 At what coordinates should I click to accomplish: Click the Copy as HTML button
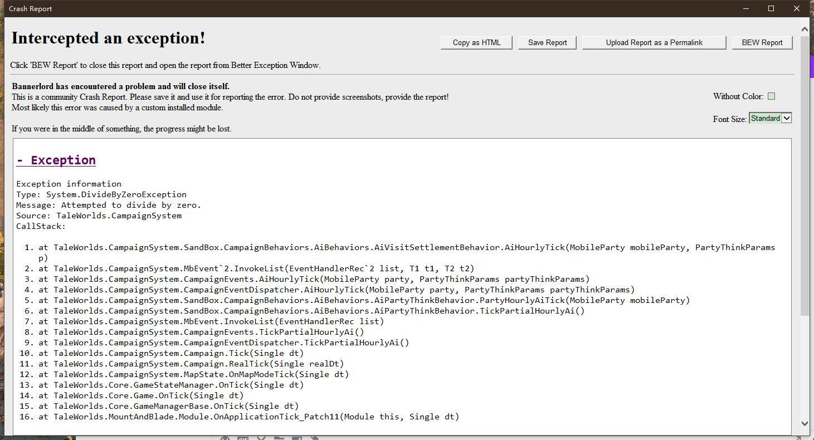(x=476, y=43)
